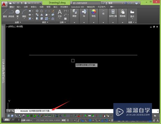Open the Block (块) panel button

(x=84, y=14)
